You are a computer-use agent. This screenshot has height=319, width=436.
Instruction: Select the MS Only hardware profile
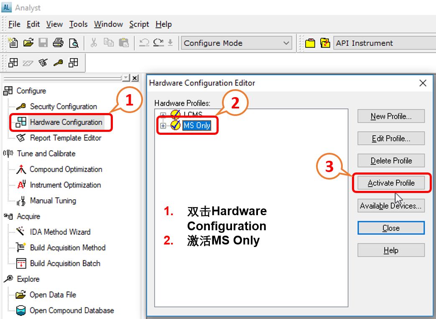(x=196, y=126)
